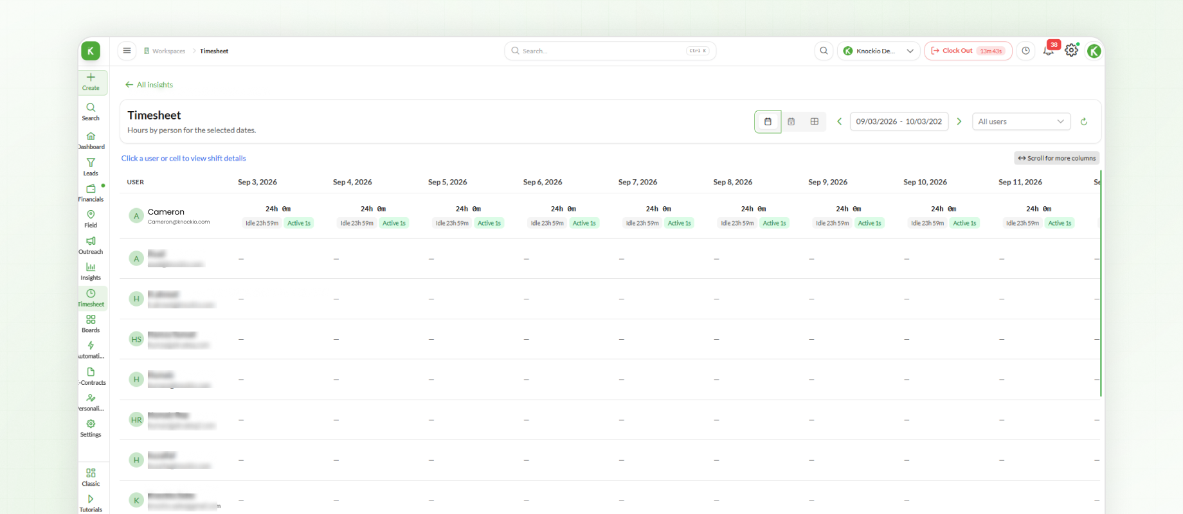Open the All users filter dropdown

pyautogui.click(x=1021, y=121)
